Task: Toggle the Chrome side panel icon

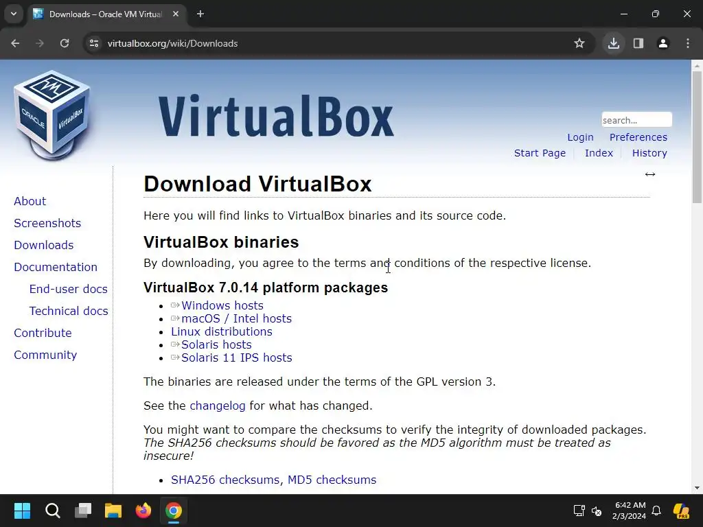Action: 638,43
